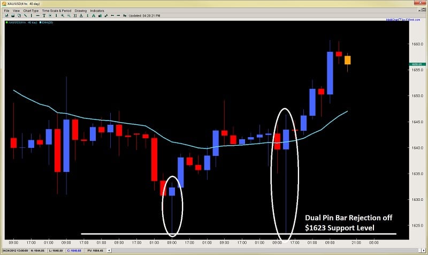This screenshot has width=428, height=255.
Task: Open the File menu
Action: pyautogui.click(x=6, y=11)
